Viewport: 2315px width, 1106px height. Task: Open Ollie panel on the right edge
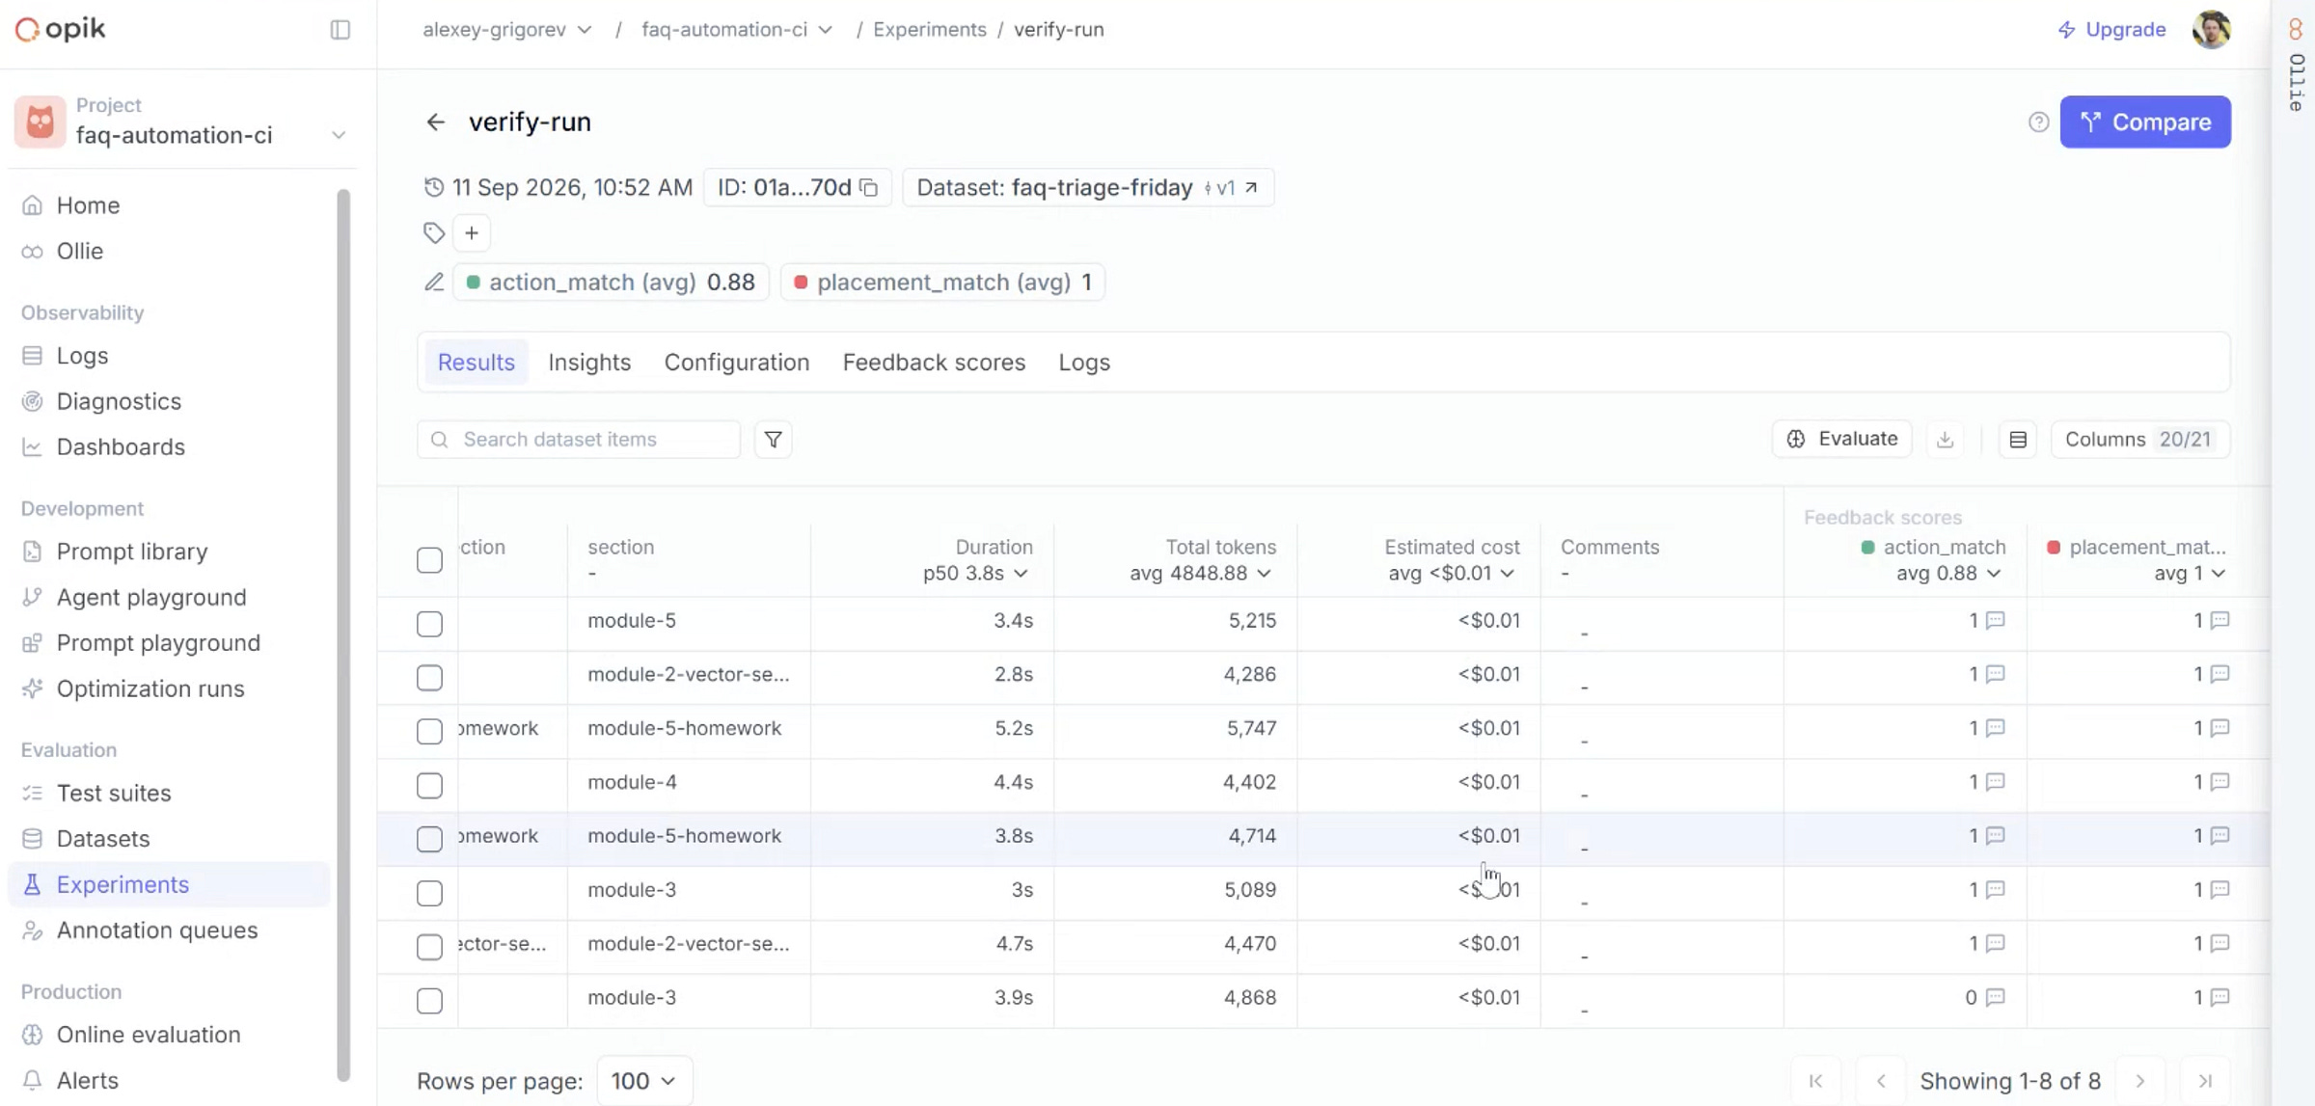tap(2296, 63)
